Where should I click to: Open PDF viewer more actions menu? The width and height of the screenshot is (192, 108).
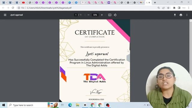tap(187, 15)
